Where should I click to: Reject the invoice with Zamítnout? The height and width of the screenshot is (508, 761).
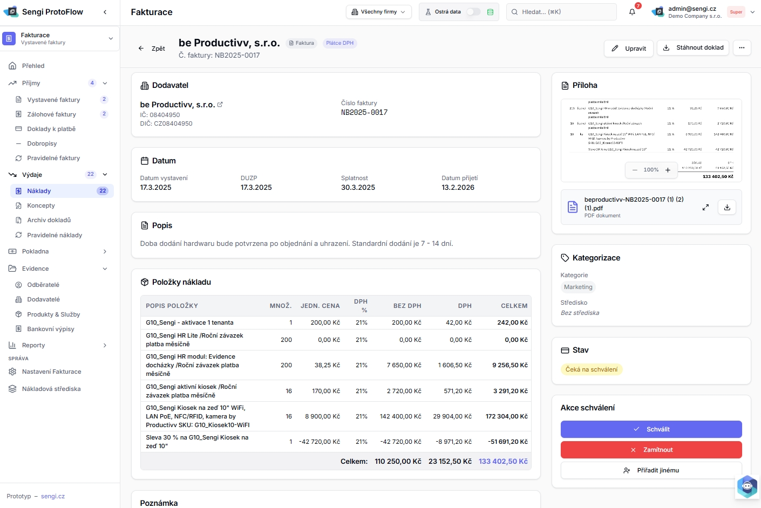coord(651,450)
